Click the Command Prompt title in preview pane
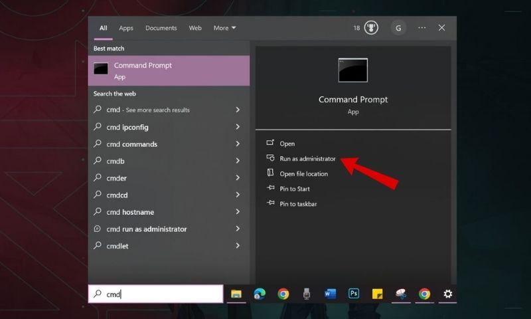This screenshot has height=319, width=531. coord(353,100)
